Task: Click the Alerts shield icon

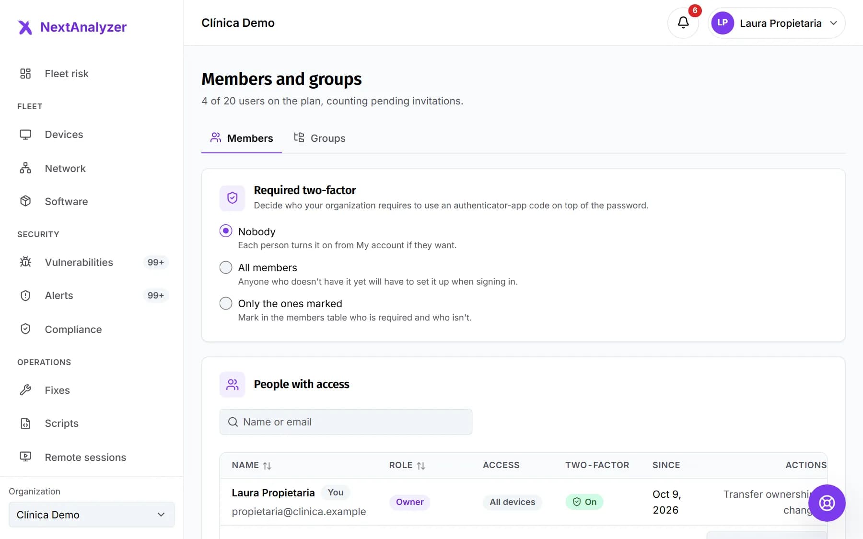Action: 25,296
